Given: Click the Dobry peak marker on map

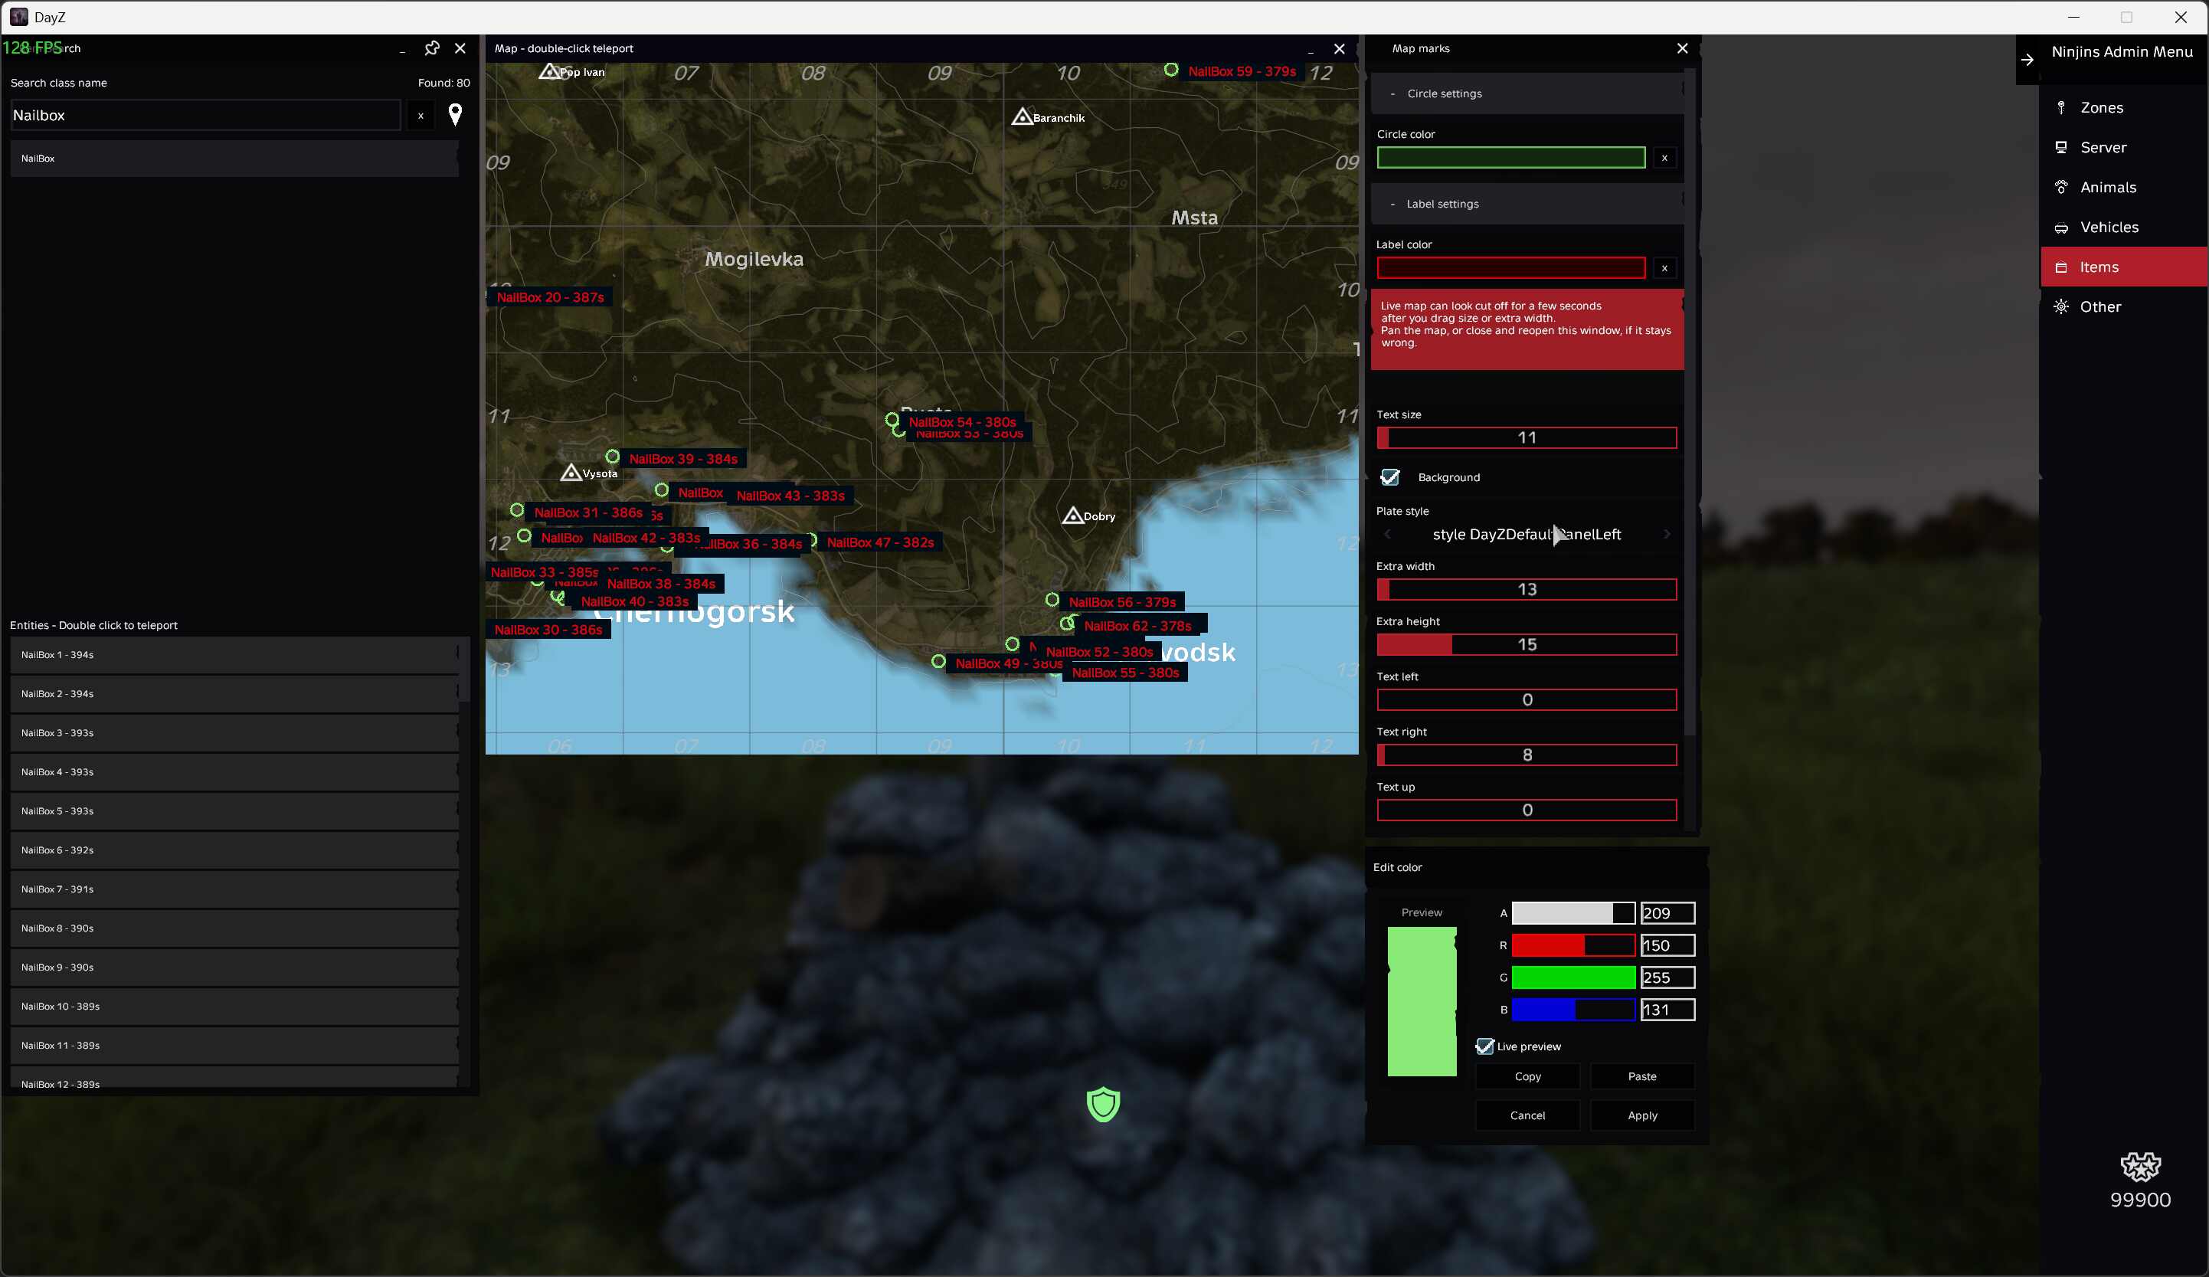Looking at the screenshot, I should pyautogui.click(x=1072, y=516).
